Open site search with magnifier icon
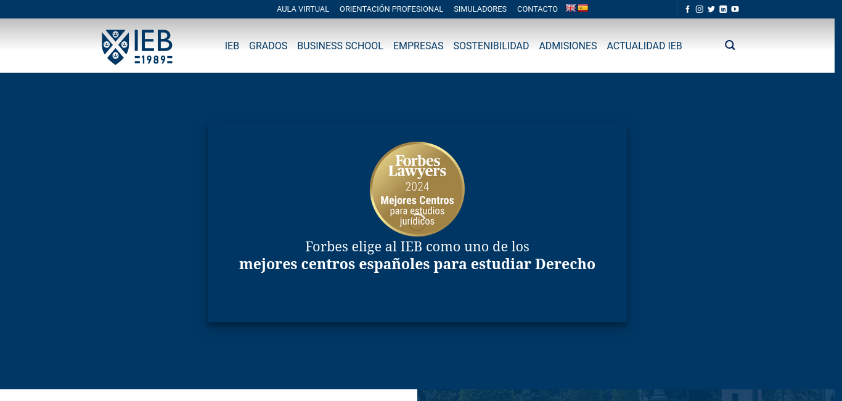Viewport: 842px width, 401px height. (x=730, y=45)
